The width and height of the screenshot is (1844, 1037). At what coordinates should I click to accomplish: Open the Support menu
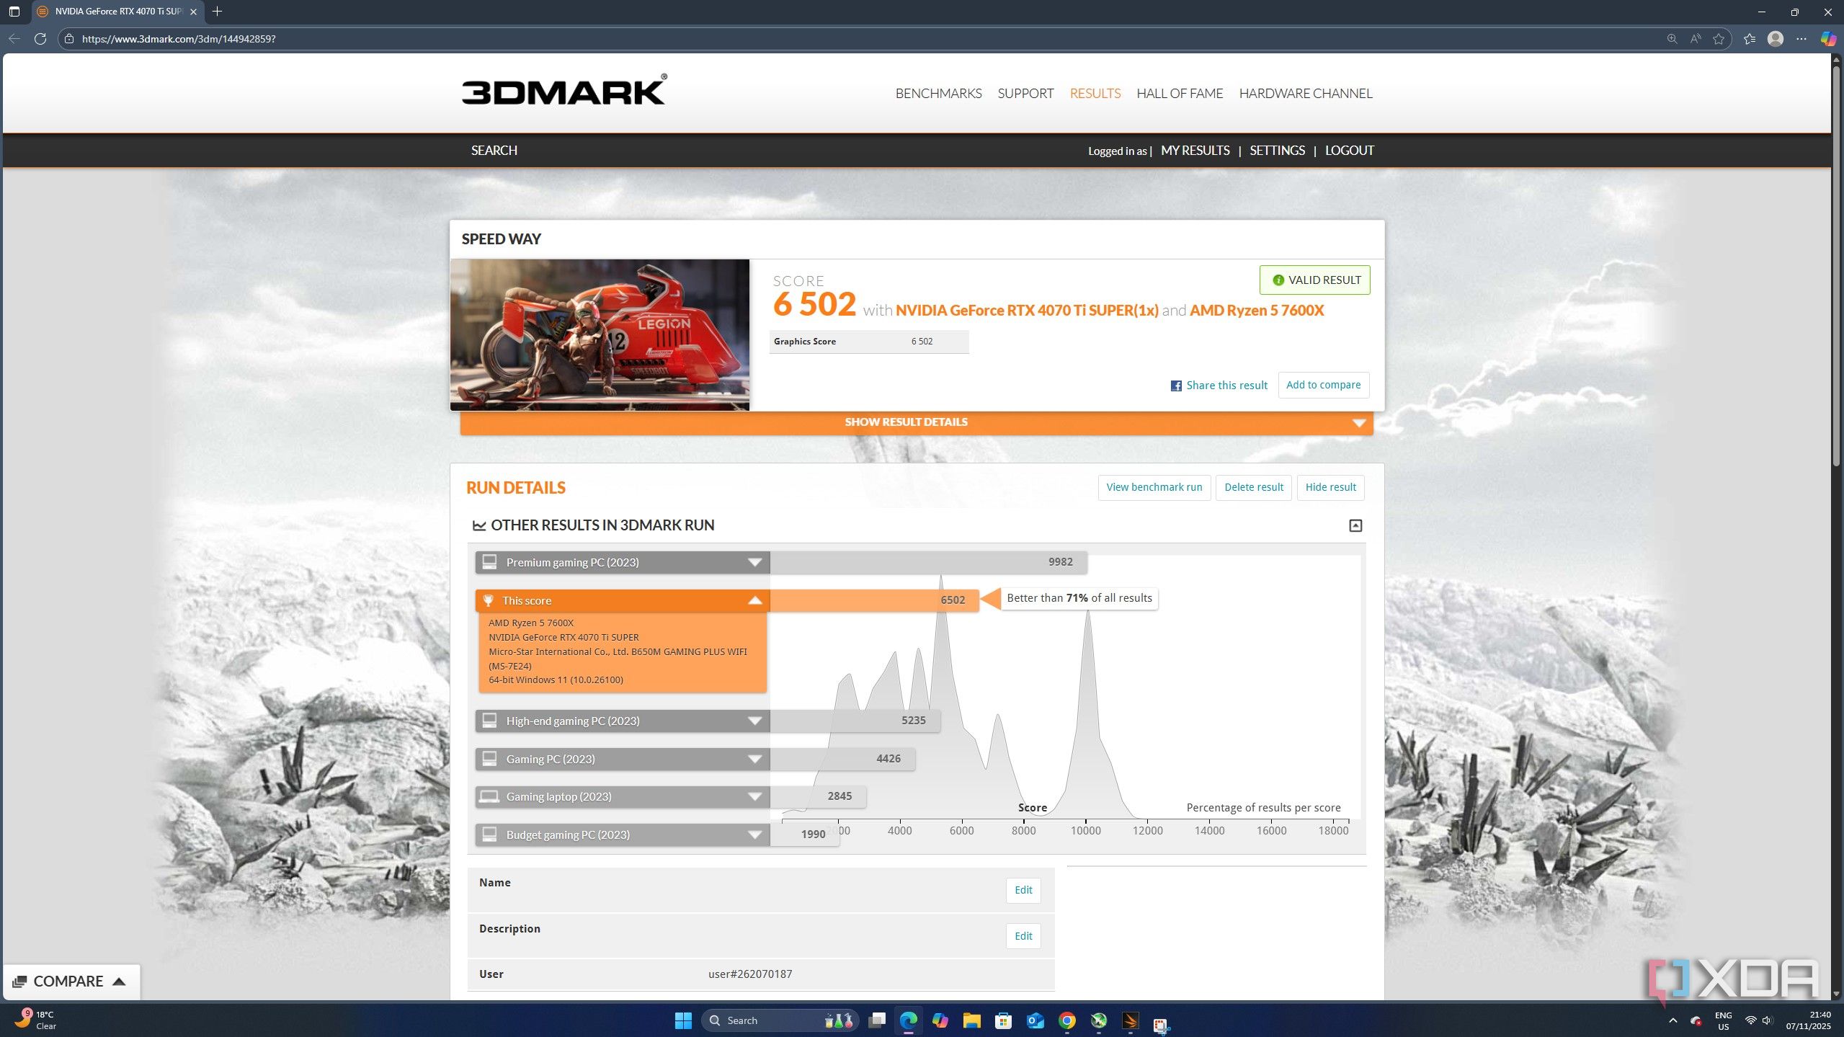point(1025,94)
